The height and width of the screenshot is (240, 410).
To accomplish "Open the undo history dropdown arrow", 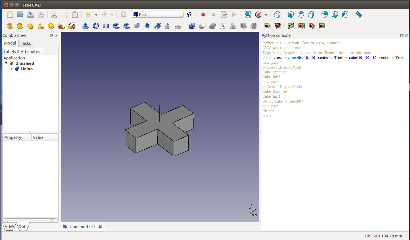I will 96,15.
